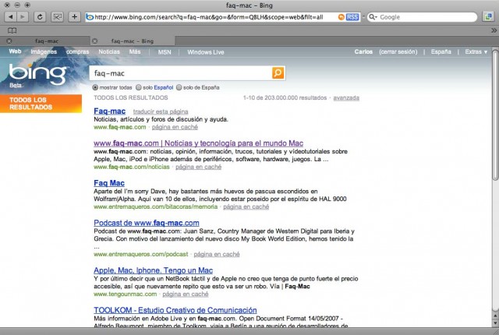The height and width of the screenshot is (335, 499).
Task: Add a bookmark with the plus button
Action: pyautogui.click(x=75, y=17)
